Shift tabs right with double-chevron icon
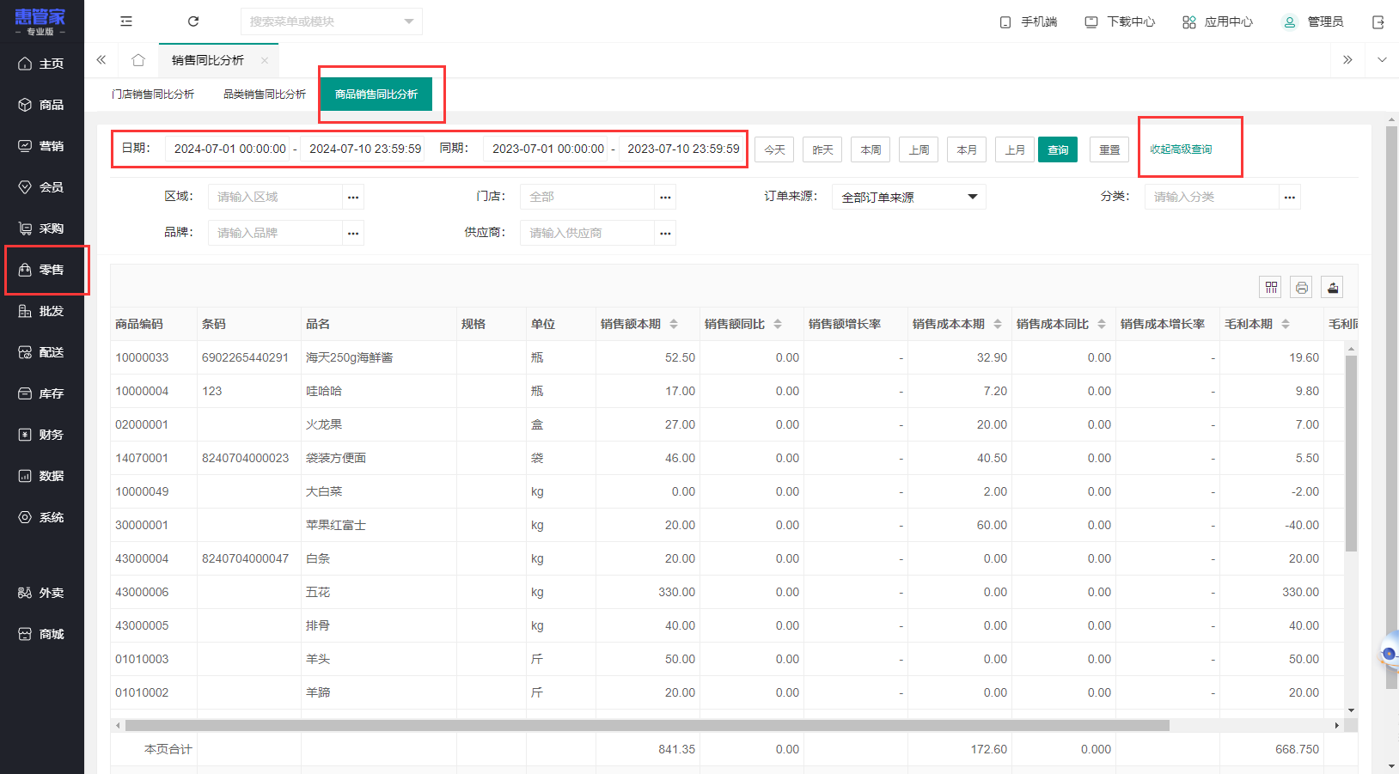The height and width of the screenshot is (774, 1399). [x=1347, y=60]
